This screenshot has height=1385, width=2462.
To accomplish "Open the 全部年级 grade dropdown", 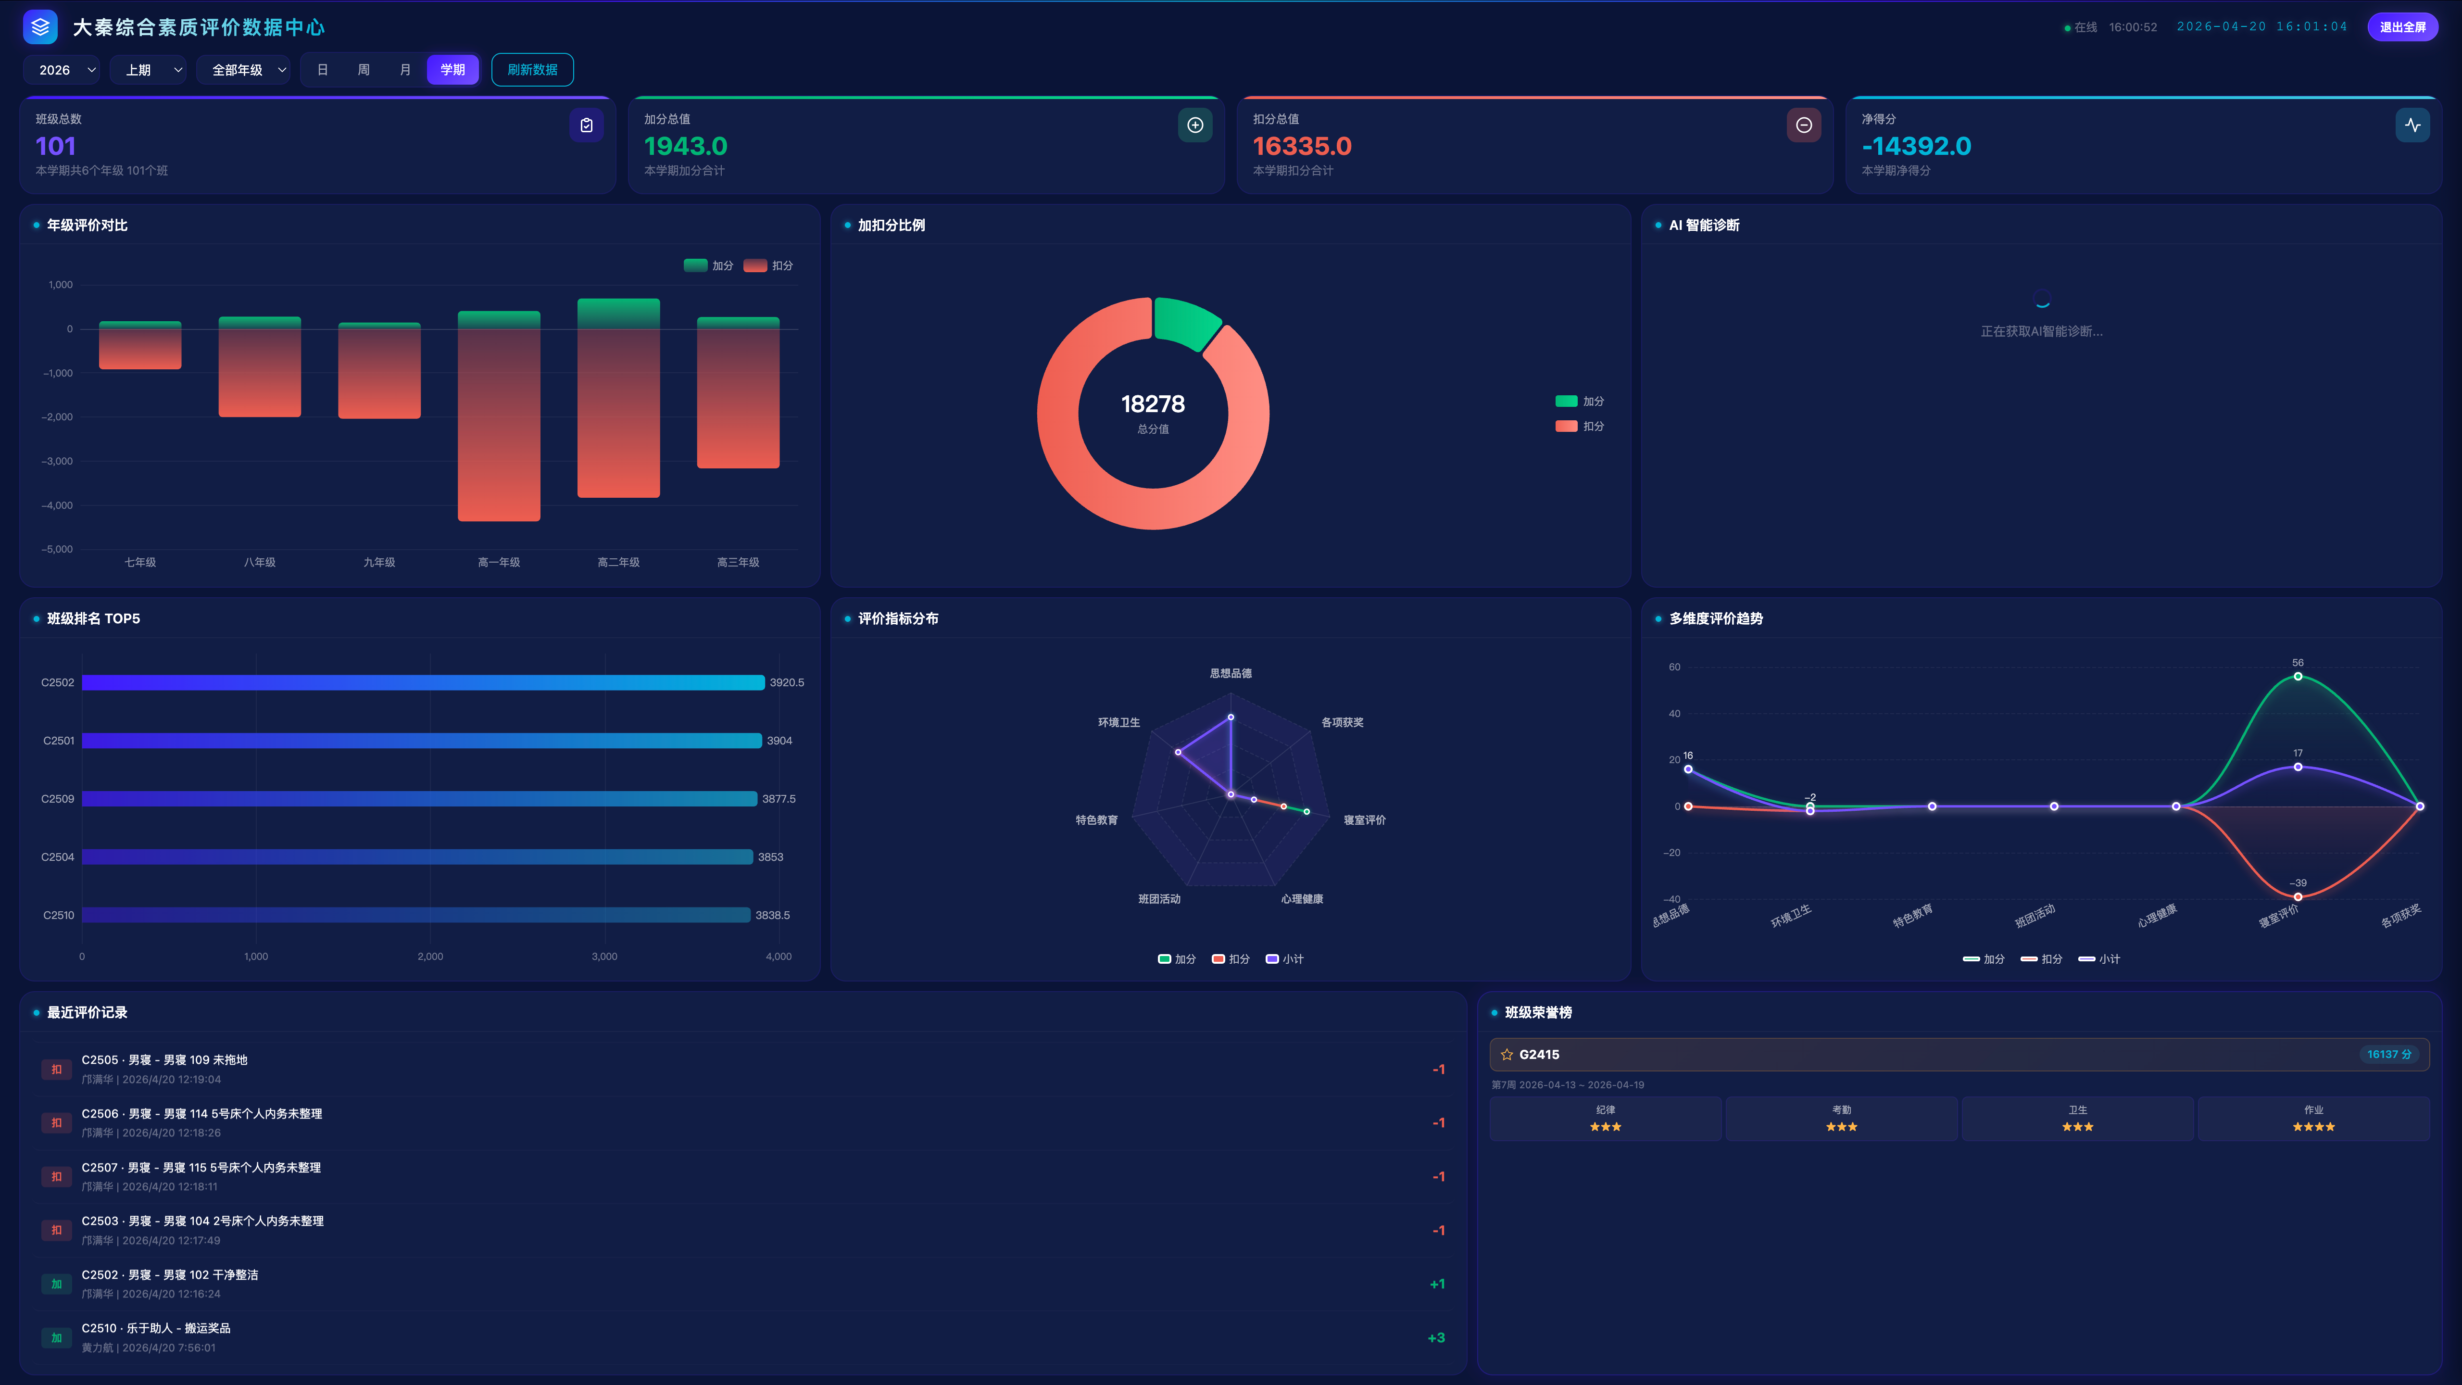I will pos(244,70).
